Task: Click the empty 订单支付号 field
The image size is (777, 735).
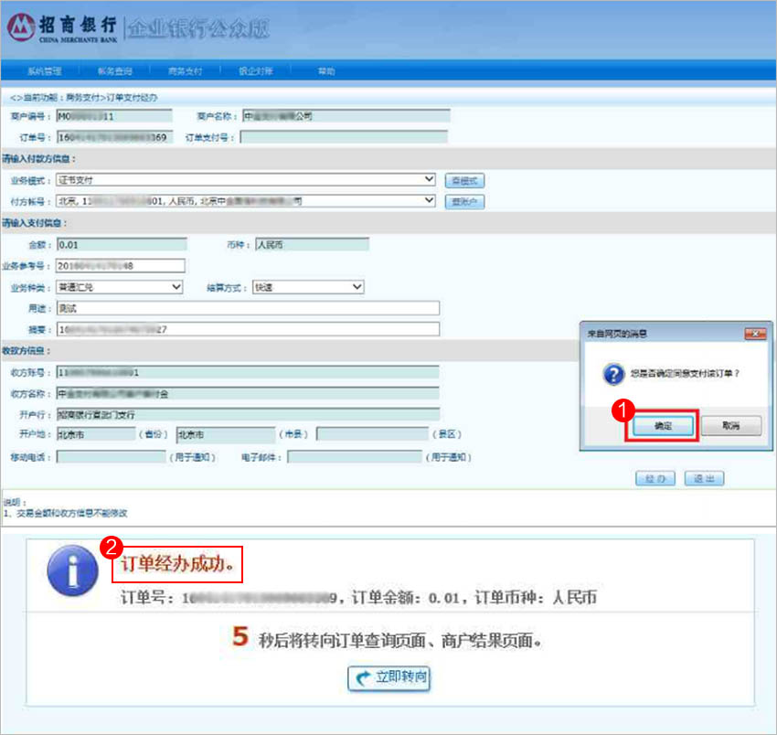Action: (344, 137)
